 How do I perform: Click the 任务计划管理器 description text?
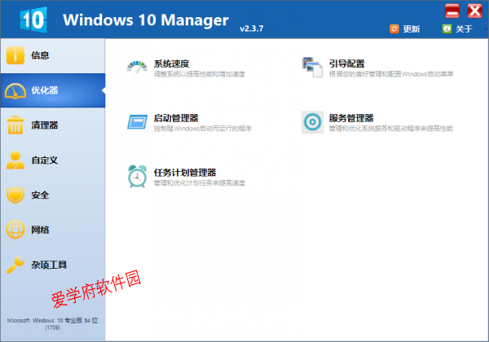[200, 183]
